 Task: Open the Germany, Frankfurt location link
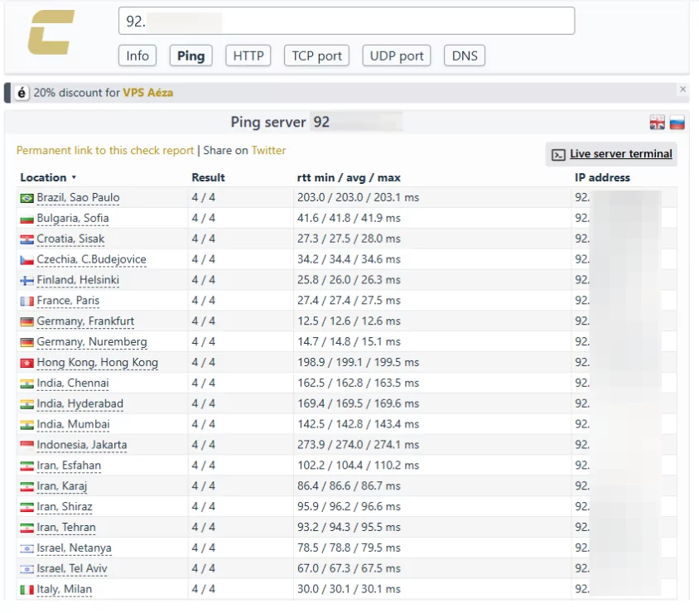pyautogui.click(x=85, y=321)
